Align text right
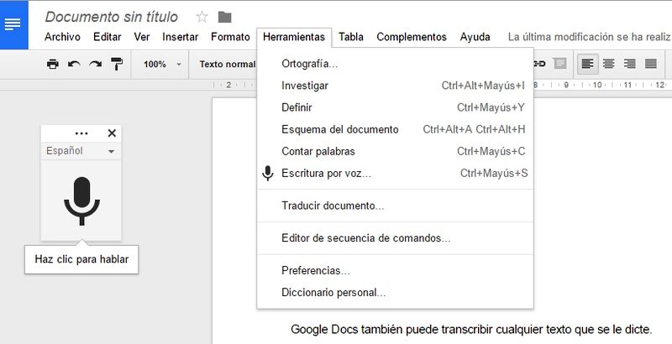The width and height of the screenshot is (672, 344). pos(629,64)
